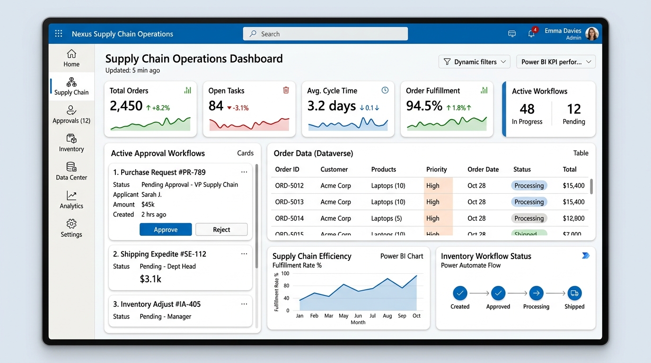The width and height of the screenshot is (651, 363).
Task: Approve Purchase Request #PR-789
Action: 166,230
